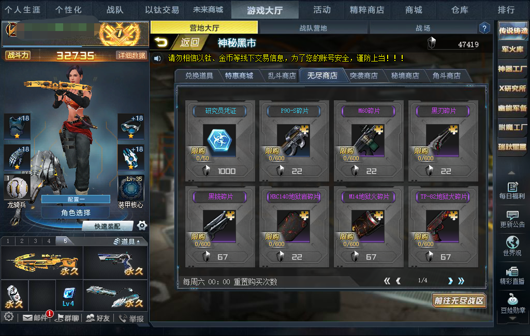Open the 仓库 top menu
The height and width of the screenshot is (336, 530).
pyautogui.click(x=460, y=10)
